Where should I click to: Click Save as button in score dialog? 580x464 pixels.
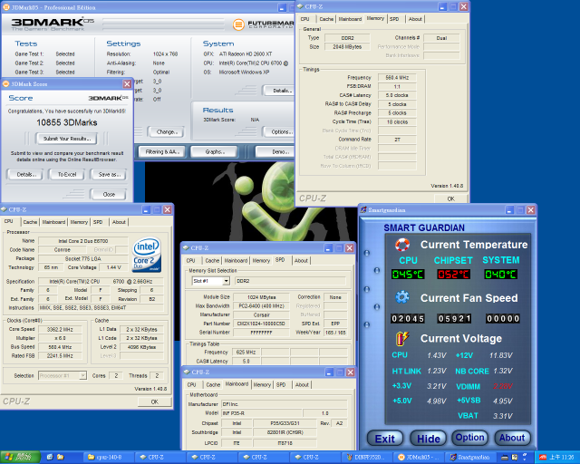110,174
